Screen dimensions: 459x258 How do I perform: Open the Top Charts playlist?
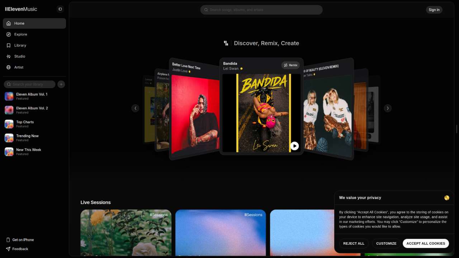(x=34, y=124)
